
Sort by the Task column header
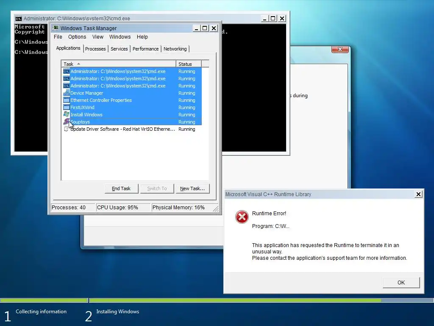tap(119, 64)
